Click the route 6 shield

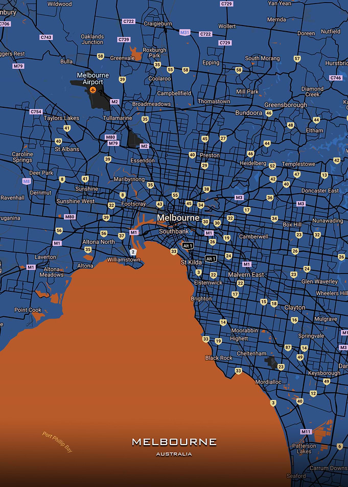(340, 446)
